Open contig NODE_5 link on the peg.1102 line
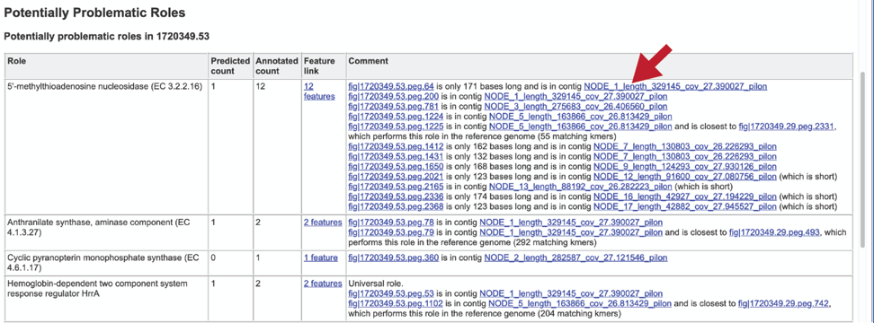The width and height of the screenshot is (874, 323). point(580,303)
